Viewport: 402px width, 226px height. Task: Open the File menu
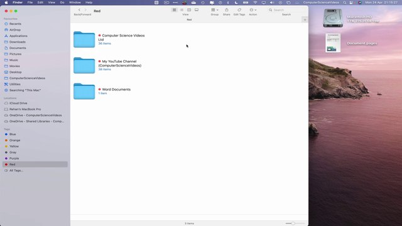(30, 3)
